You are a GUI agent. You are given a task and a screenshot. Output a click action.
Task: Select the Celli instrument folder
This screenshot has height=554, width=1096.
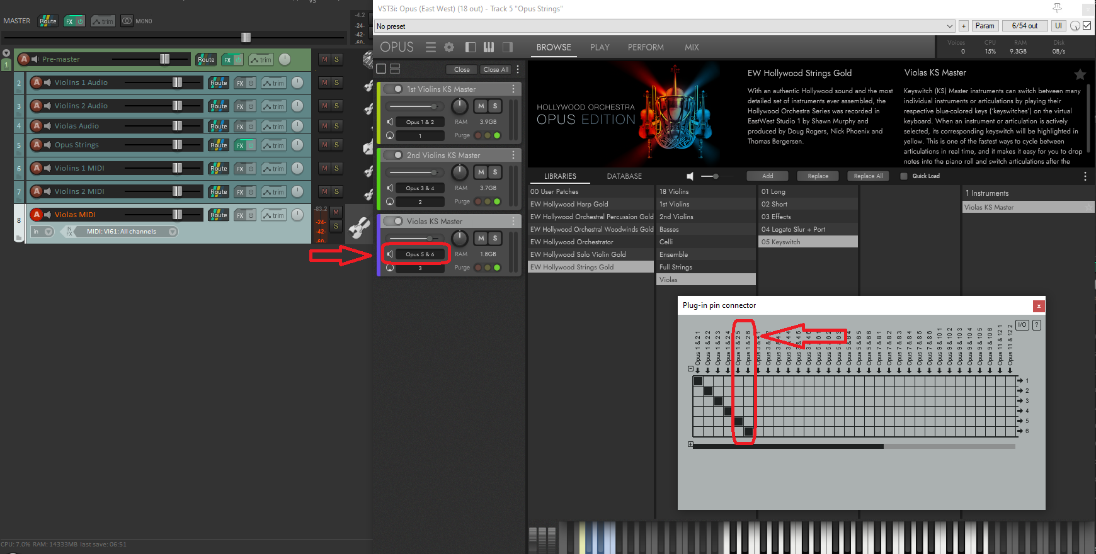(705, 242)
